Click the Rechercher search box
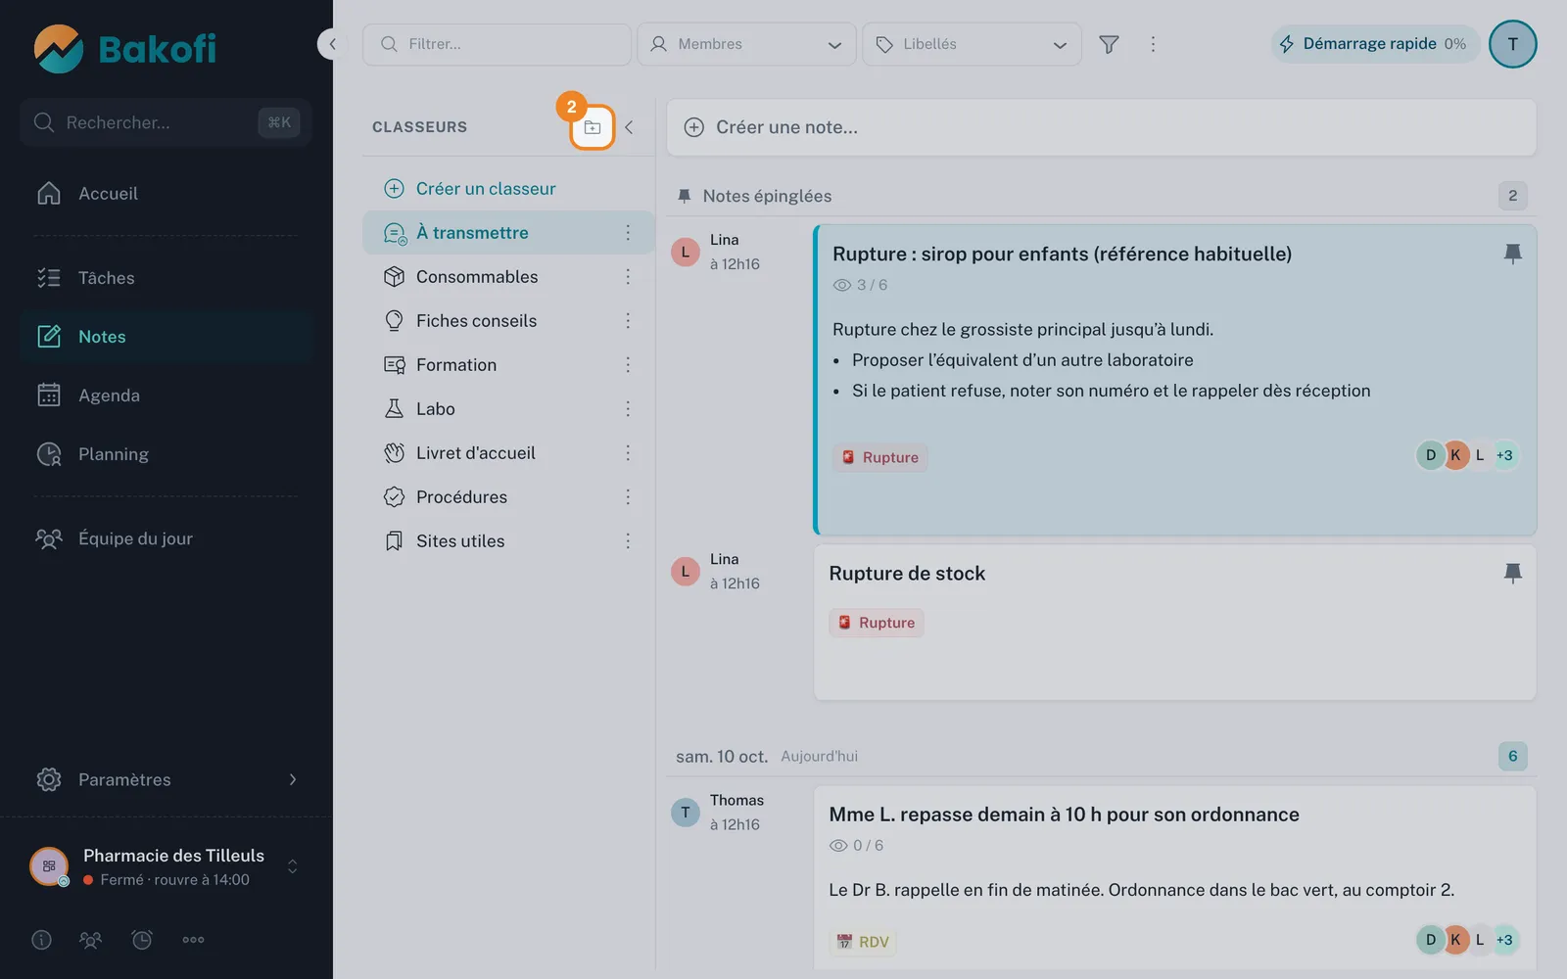Screen dimensions: 1567x979 tap(166, 122)
